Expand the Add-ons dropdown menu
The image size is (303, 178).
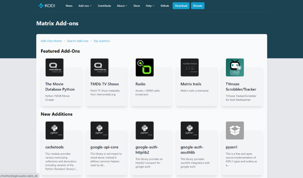tap(85, 6)
